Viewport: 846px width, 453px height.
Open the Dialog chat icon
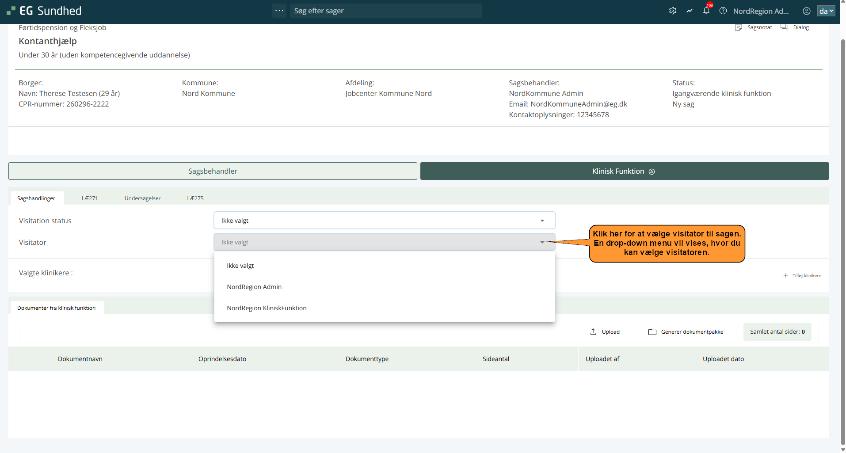tap(784, 27)
